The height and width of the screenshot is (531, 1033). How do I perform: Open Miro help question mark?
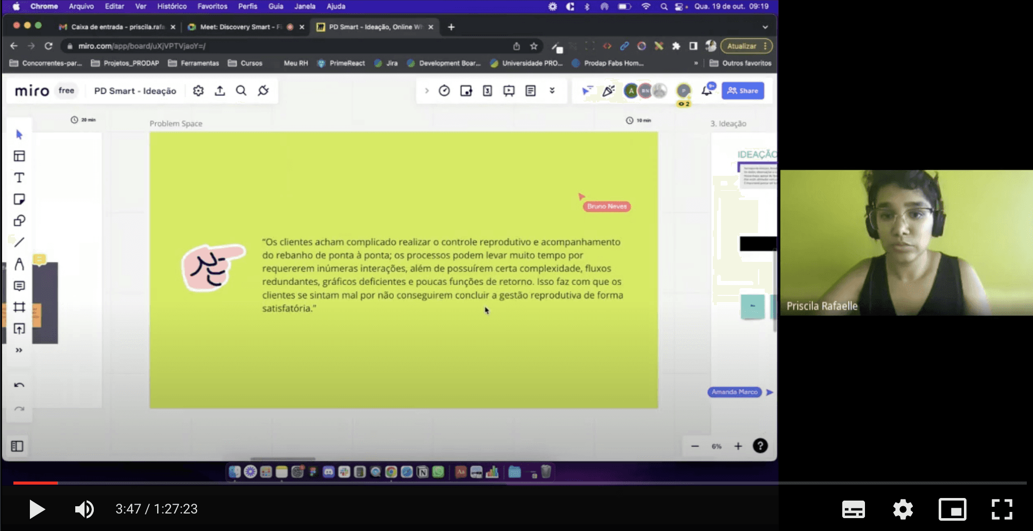click(x=760, y=446)
